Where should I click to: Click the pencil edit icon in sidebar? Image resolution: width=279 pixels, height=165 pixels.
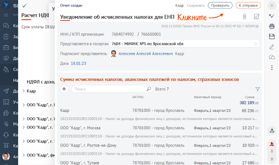(272, 47)
